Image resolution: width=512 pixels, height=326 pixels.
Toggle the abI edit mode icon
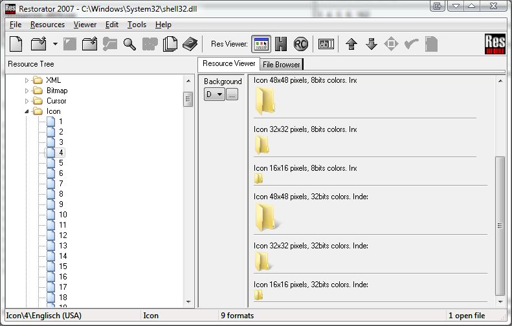coord(326,44)
